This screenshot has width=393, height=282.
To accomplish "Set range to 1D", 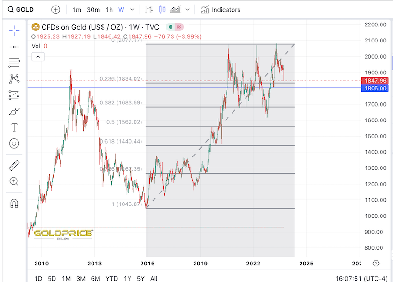I will pyautogui.click(x=38, y=278).
